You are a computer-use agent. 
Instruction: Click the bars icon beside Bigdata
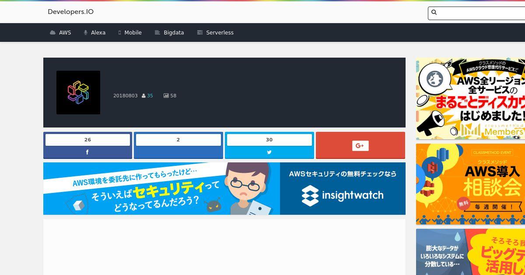157,33
